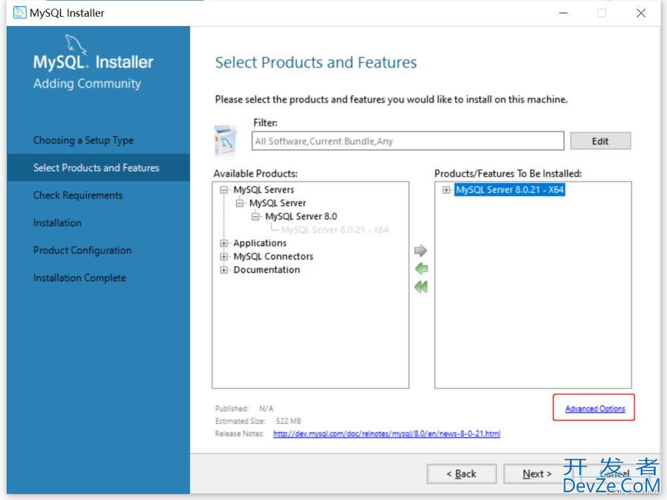Open the Check Requirements step
Screen dimensions: 667x500
pos(78,195)
